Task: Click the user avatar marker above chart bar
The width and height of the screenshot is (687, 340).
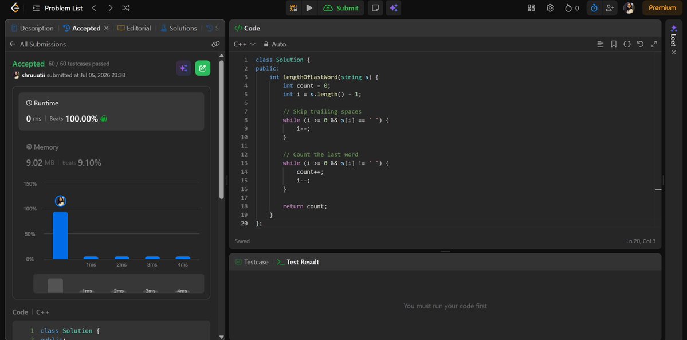Action: click(x=61, y=201)
